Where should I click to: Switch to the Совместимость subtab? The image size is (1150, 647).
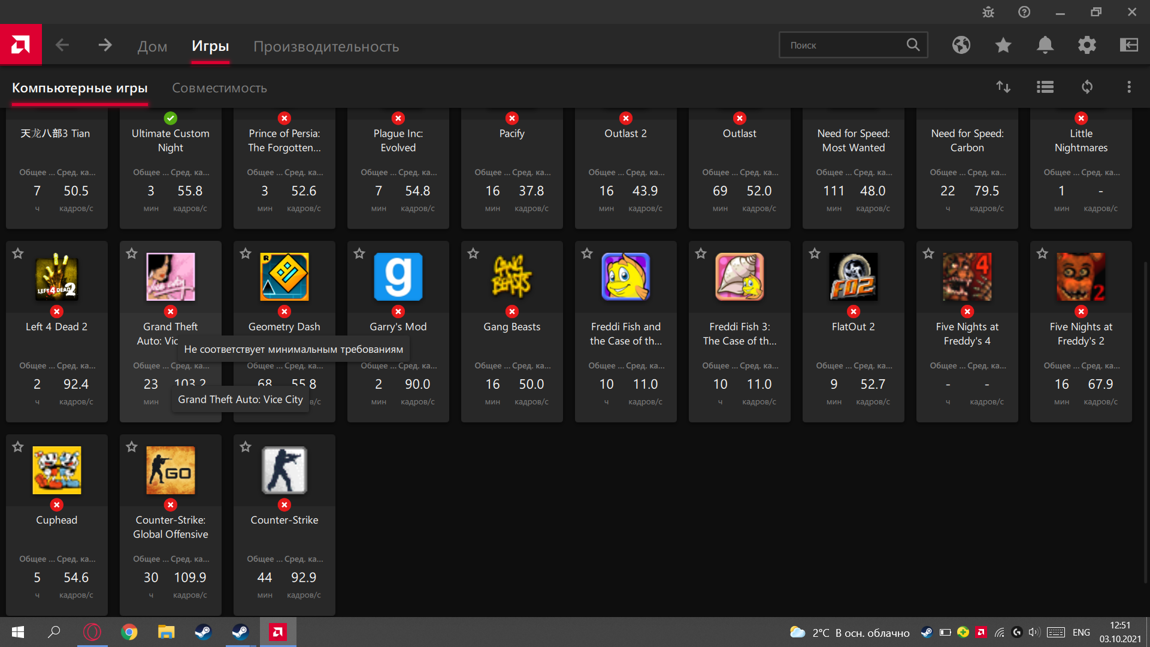point(219,88)
